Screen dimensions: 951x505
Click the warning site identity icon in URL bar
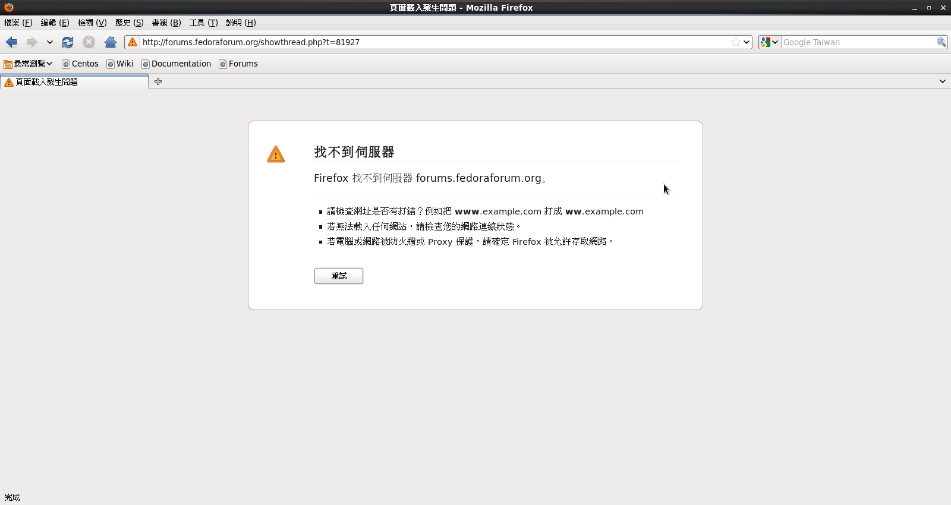coord(133,42)
